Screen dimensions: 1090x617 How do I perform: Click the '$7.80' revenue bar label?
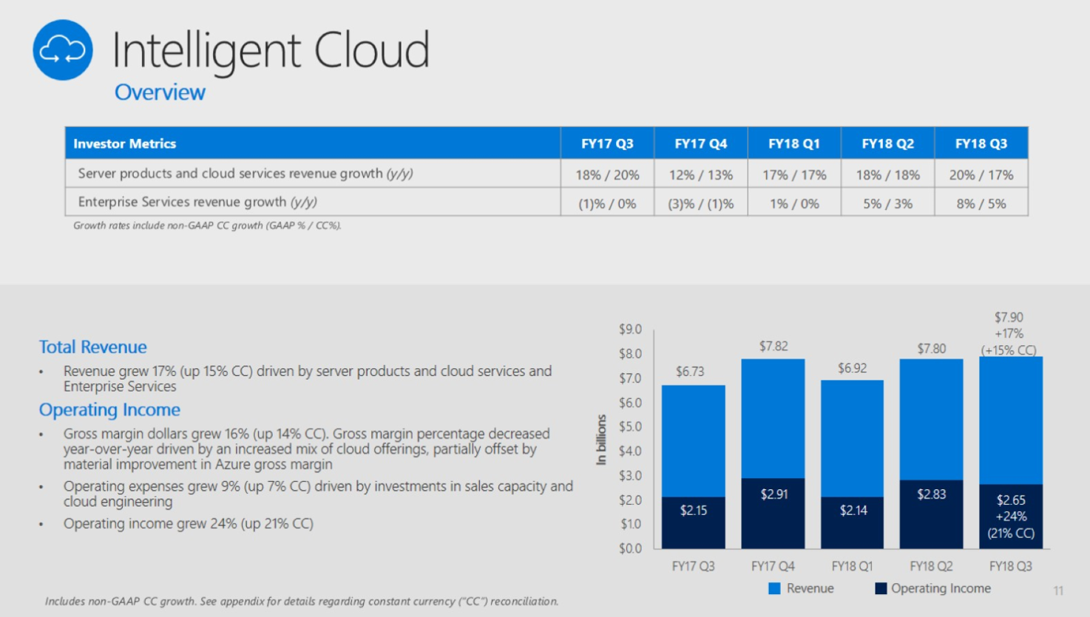coord(932,348)
